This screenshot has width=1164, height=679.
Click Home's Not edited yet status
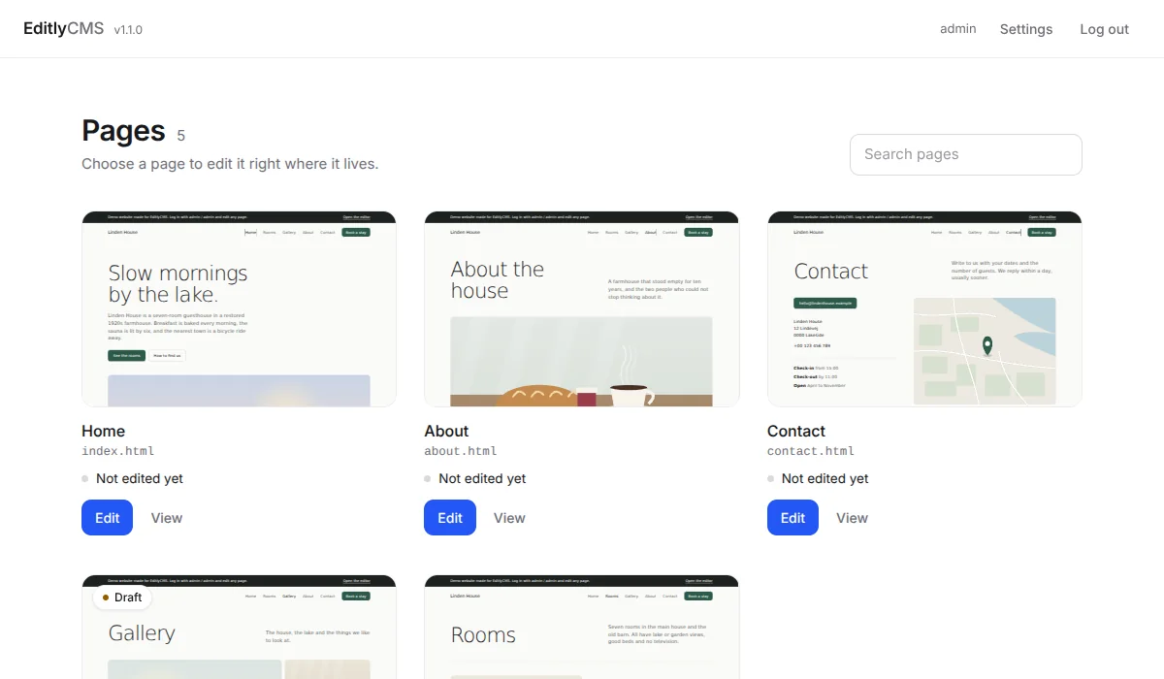(132, 478)
